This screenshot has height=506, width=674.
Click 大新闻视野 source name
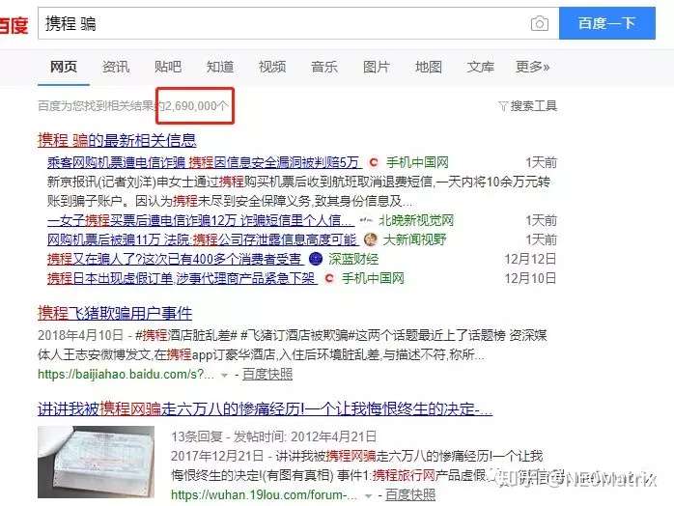[414, 239]
